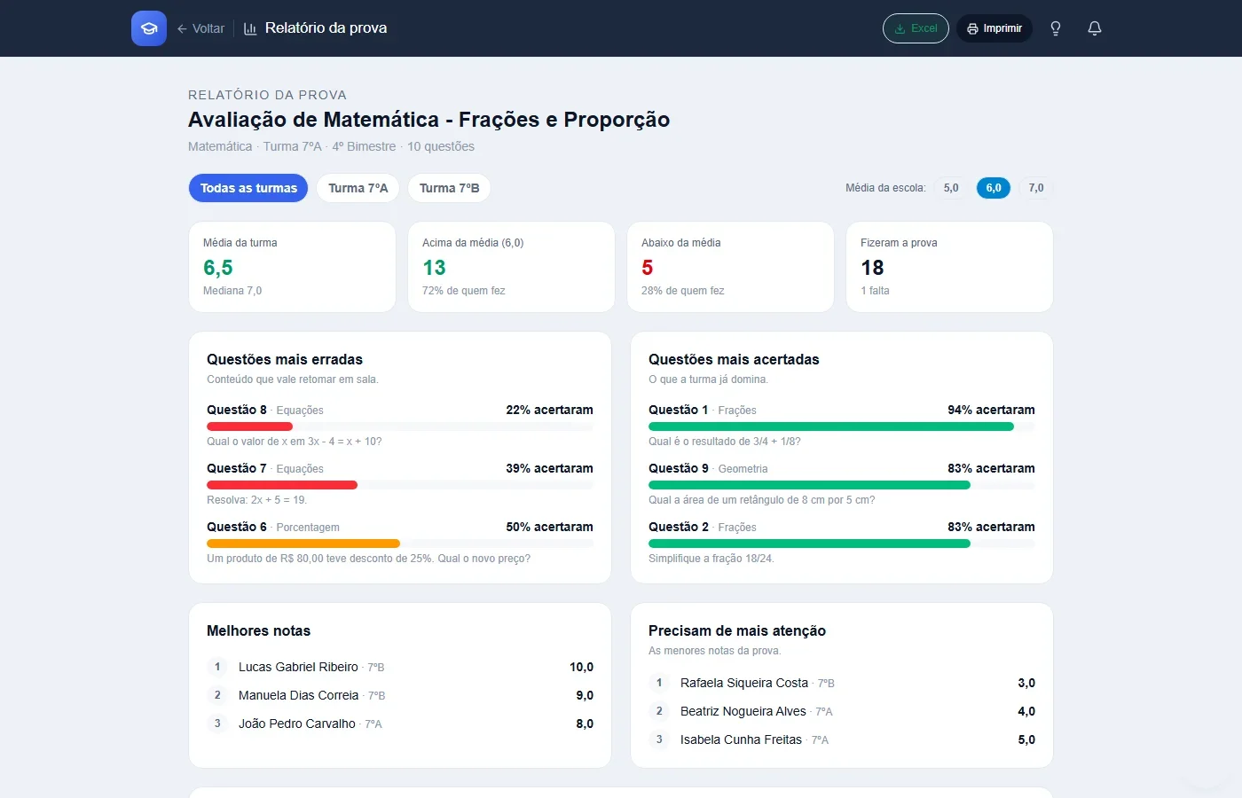The width and height of the screenshot is (1242, 798).
Task: Export the report with the Excel button
Action: click(916, 28)
